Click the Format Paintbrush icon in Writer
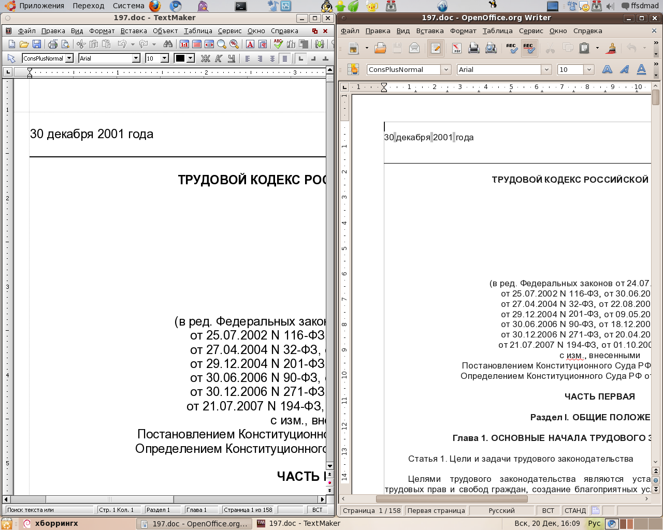This screenshot has width=663, height=530. coord(611,49)
